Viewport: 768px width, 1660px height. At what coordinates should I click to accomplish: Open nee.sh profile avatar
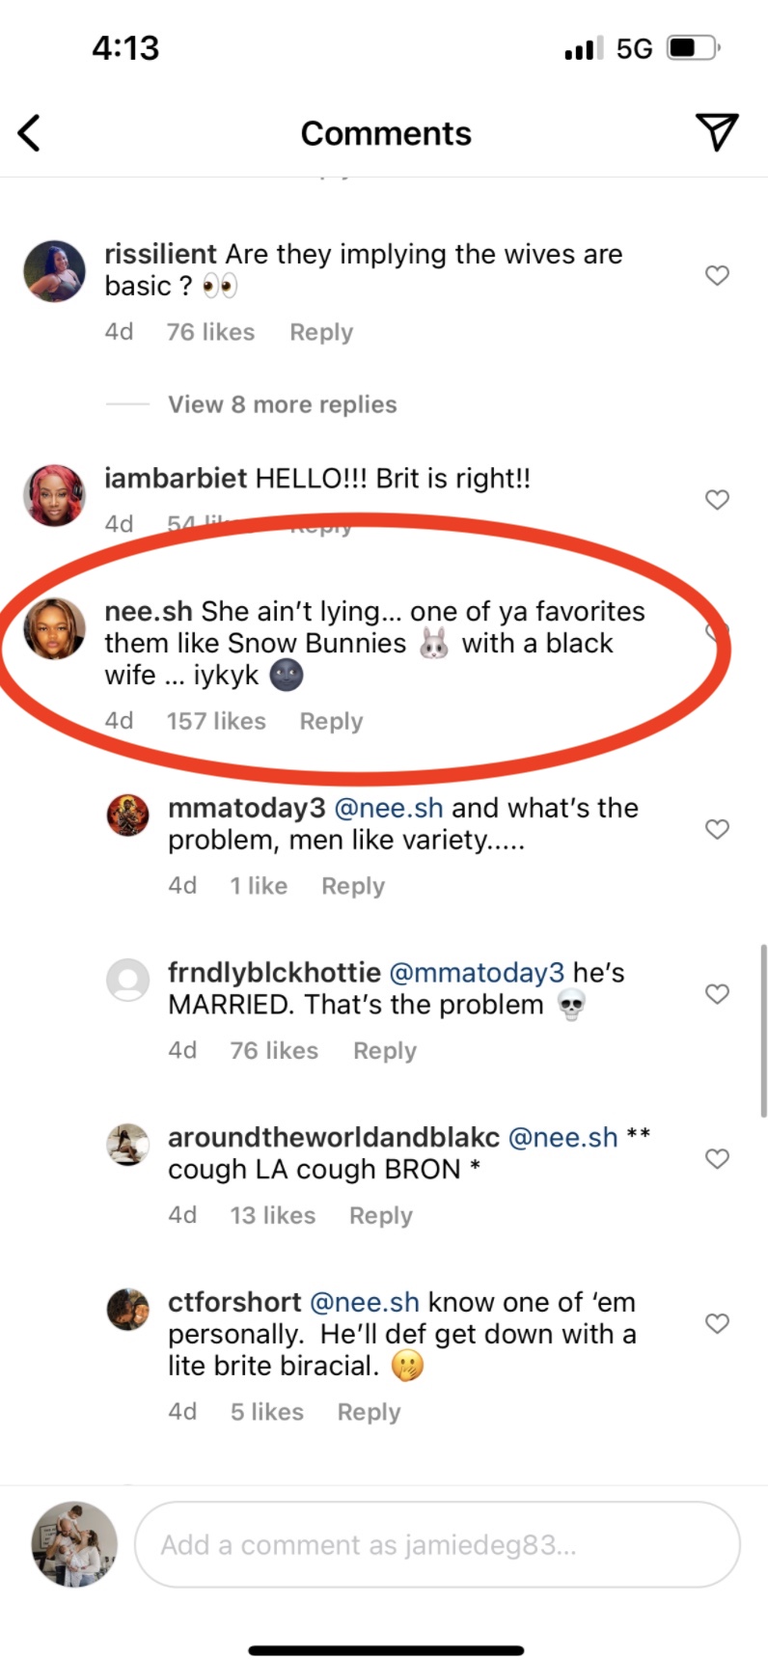pyautogui.click(x=55, y=628)
